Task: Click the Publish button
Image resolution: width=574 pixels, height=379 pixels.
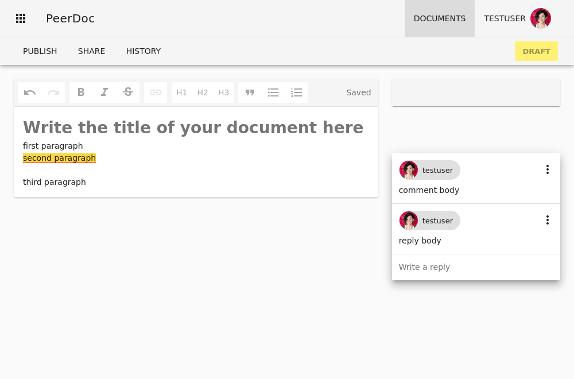Action: (40, 51)
